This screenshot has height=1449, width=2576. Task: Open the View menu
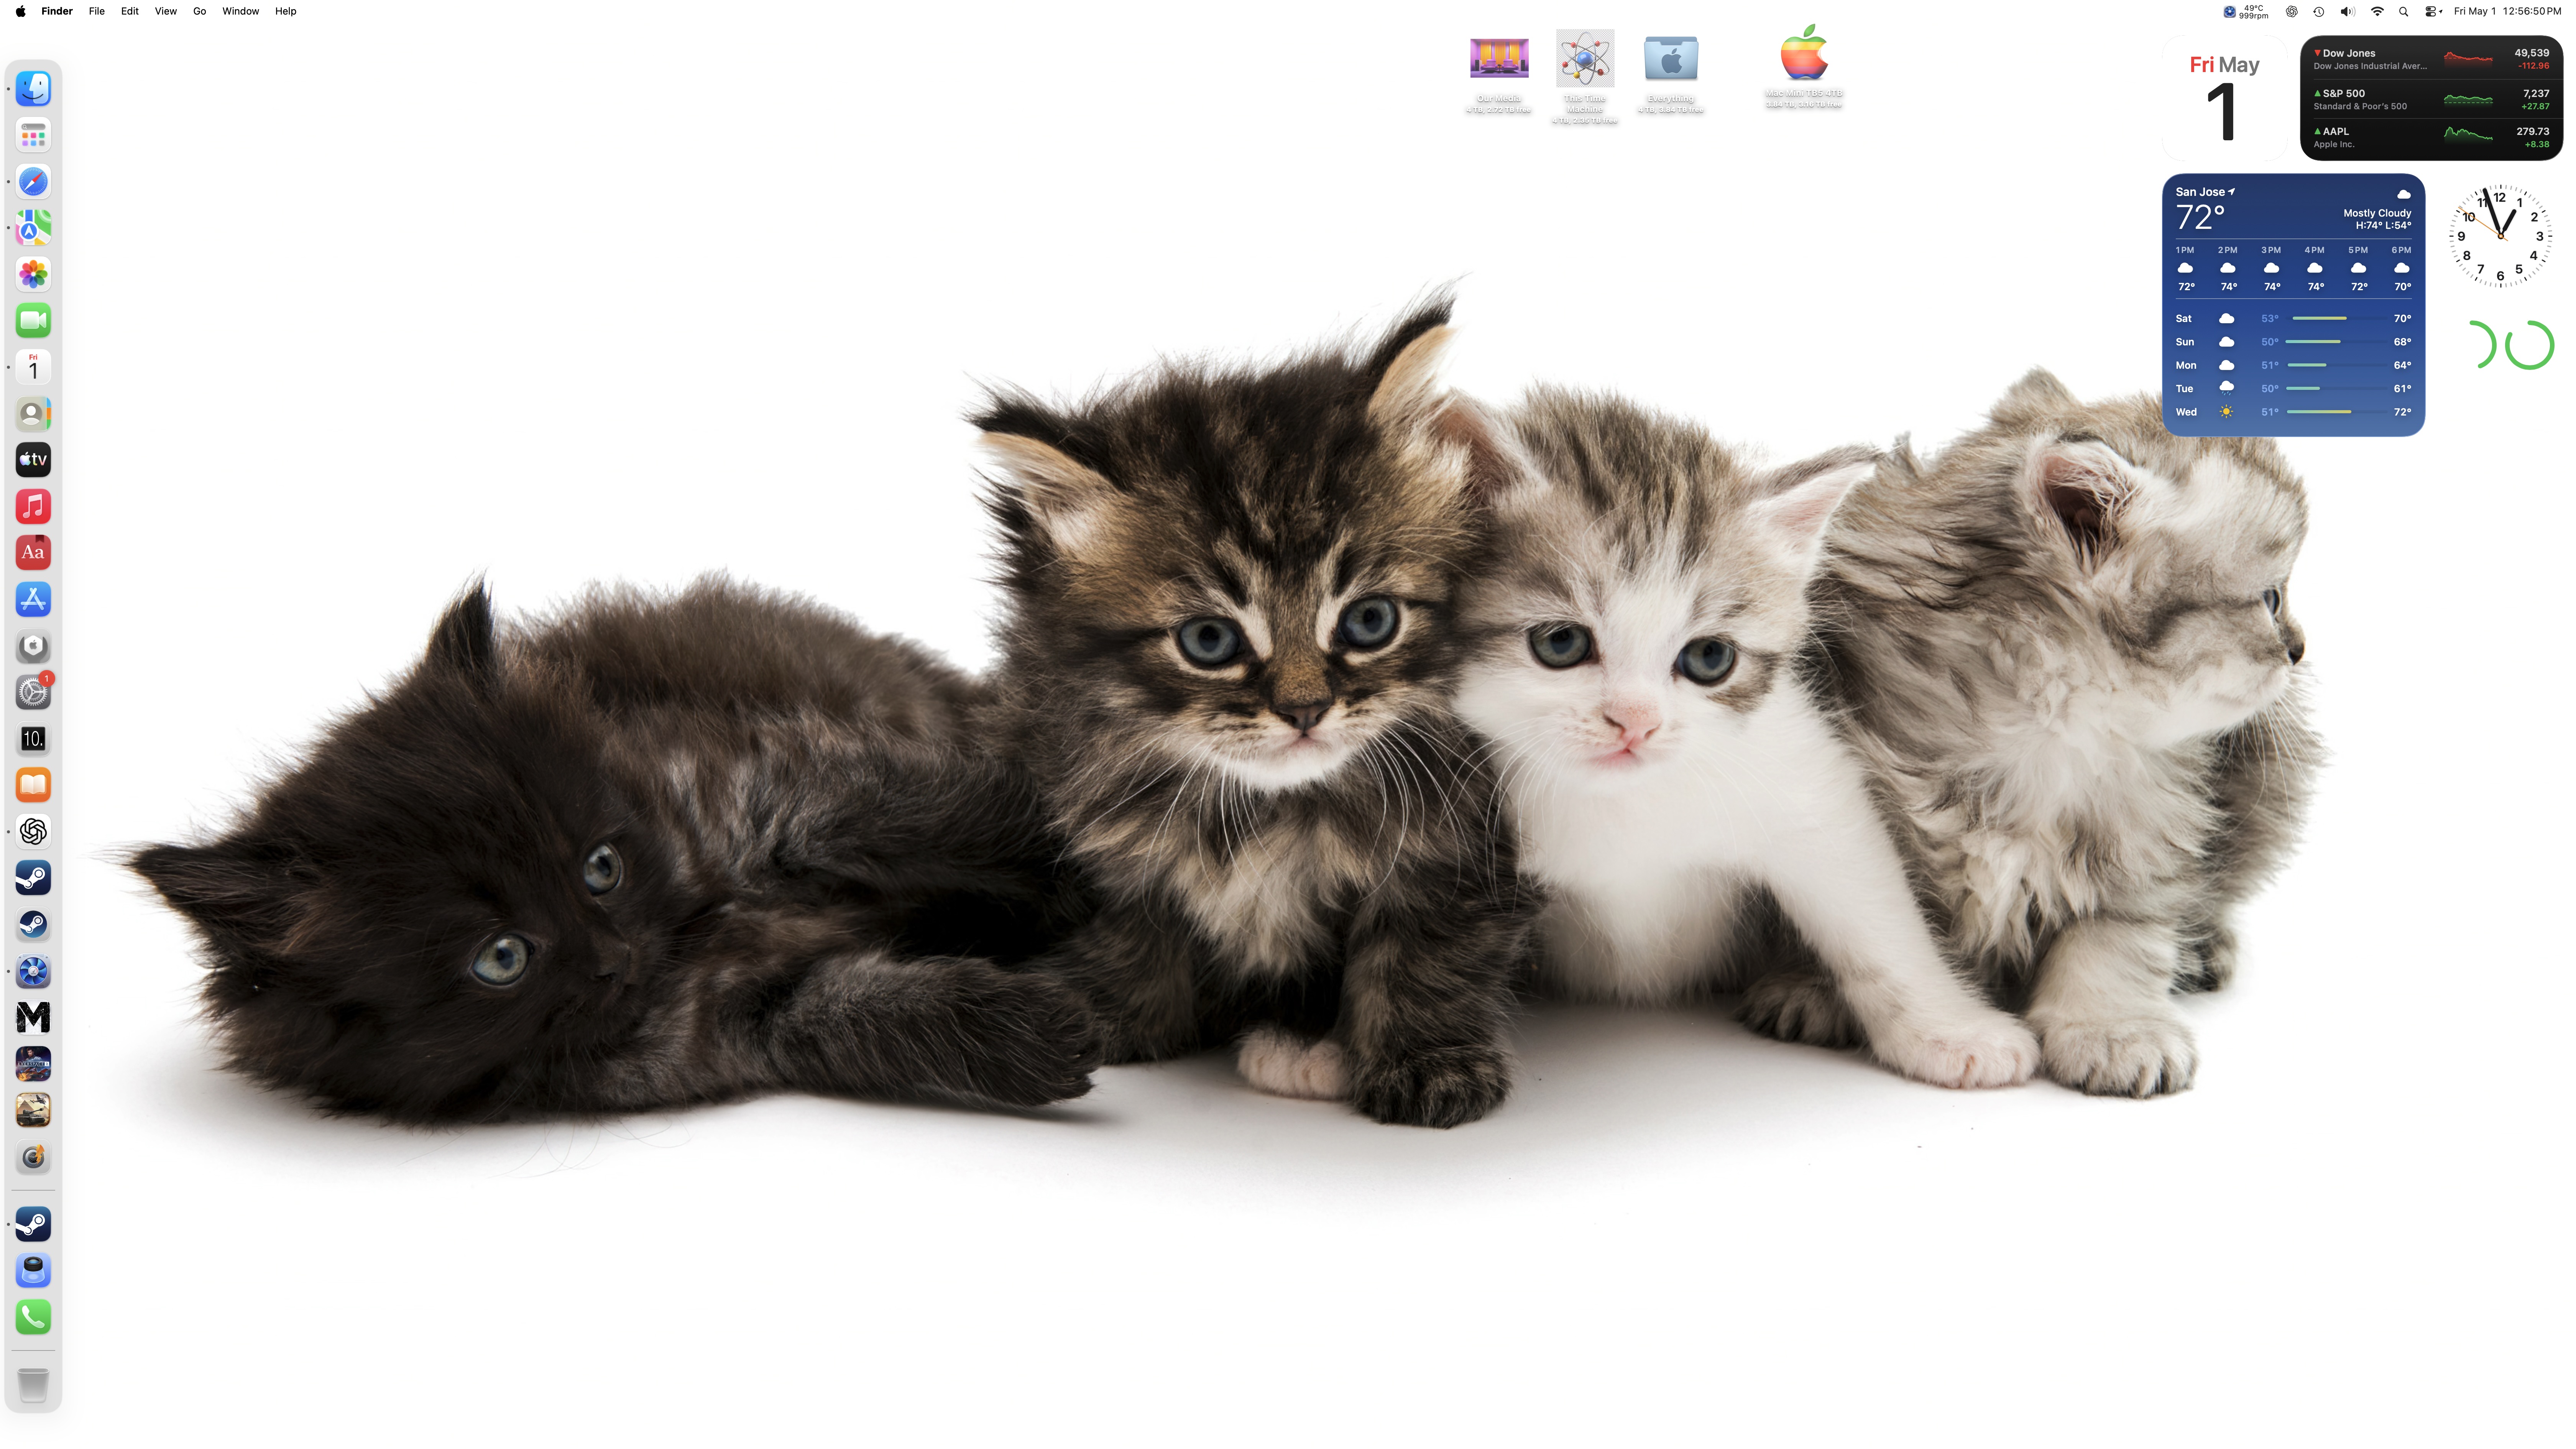[166, 11]
